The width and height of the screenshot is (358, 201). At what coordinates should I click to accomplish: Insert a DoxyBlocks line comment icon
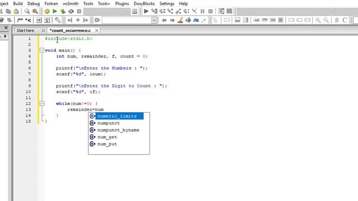(x=28, y=20)
